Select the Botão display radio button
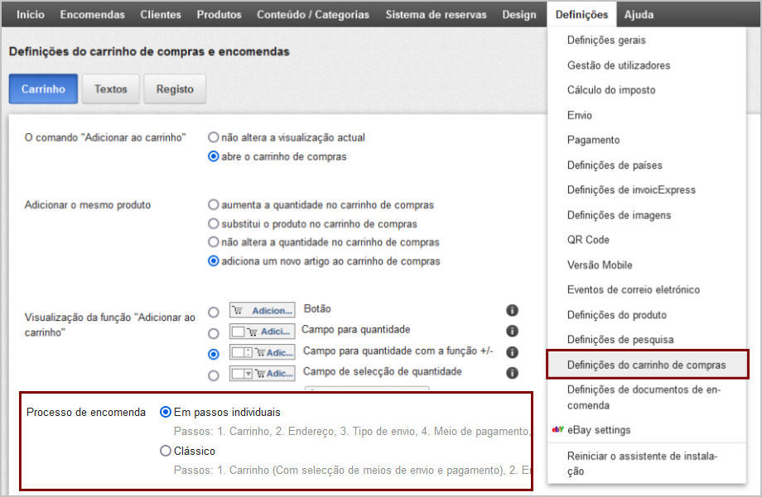Image resolution: width=762 pixels, height=497 pixels. pos(213,312)
